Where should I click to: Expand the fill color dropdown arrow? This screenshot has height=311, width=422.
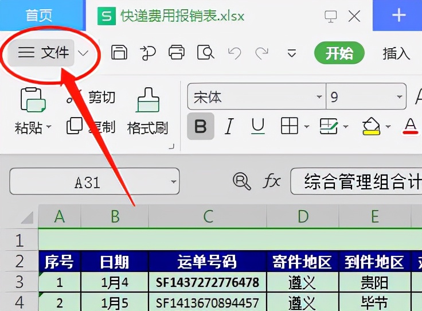point(388,126)
